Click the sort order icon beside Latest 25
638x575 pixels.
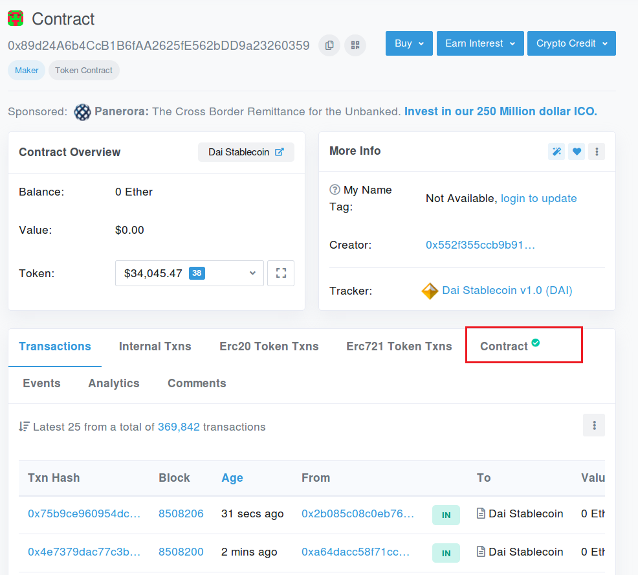(24, 427)
